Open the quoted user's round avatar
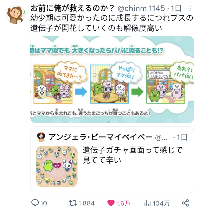Viewport: 200px width, 210px height. pos(41,137)
